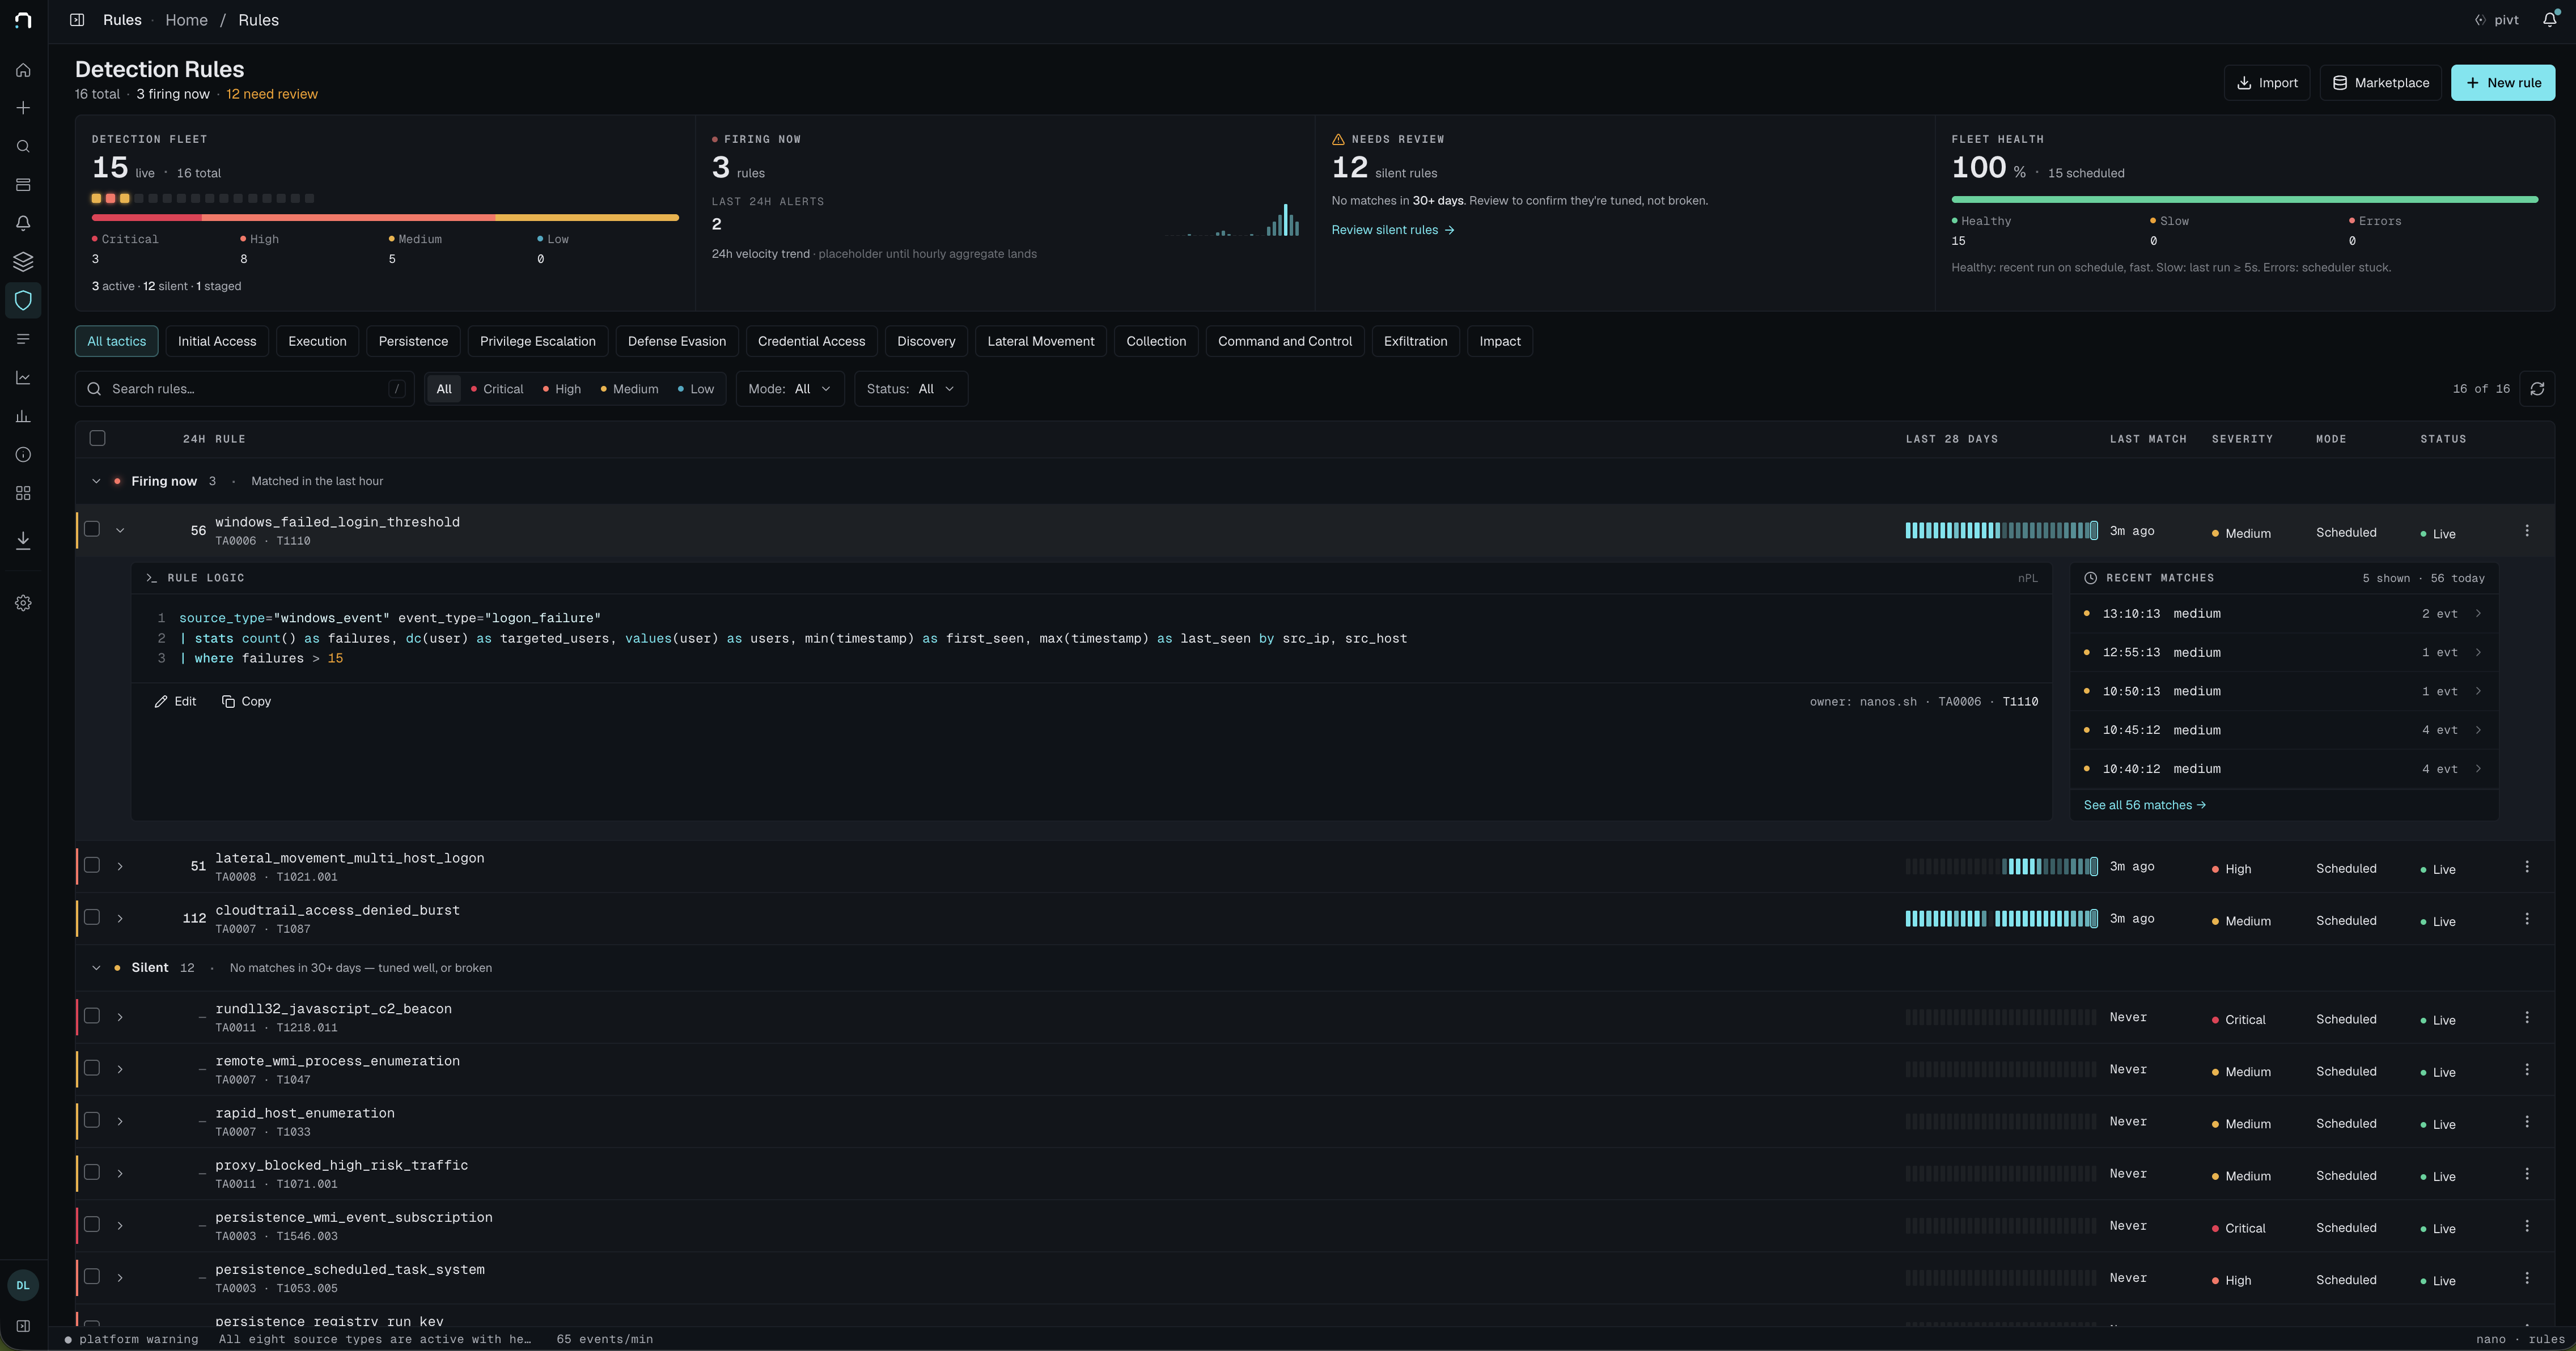
Task: Filter by Lateral Movement tactic
Action: (x=1041, y=341)
